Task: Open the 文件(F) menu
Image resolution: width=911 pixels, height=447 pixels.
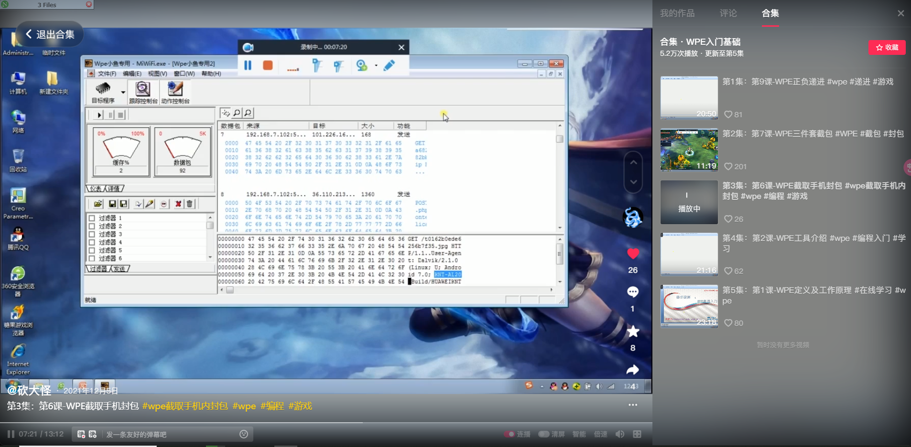Action: click(x=107, y=74)
